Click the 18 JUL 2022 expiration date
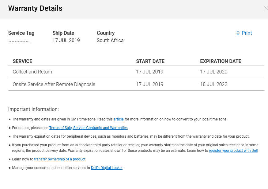 click(213, 84)
